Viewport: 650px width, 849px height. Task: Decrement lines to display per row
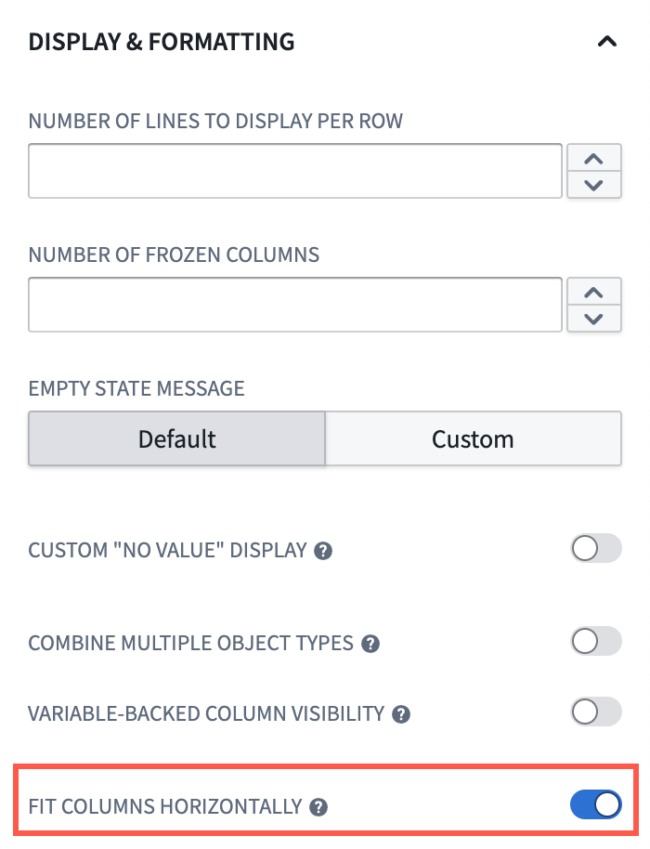[x=594, y=184]
